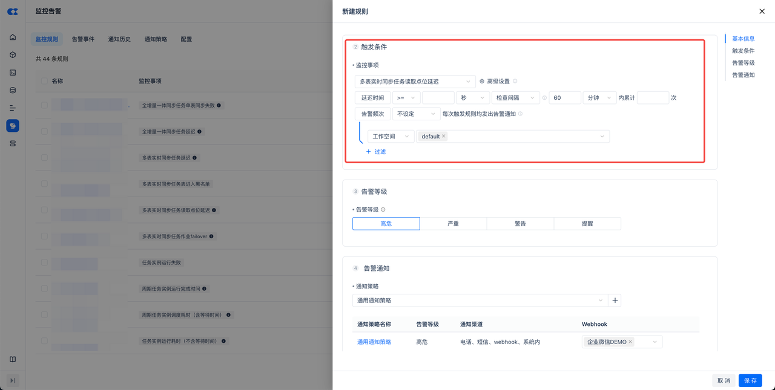Add a condition via the 过滤 link
Image resolution: width=775 pixels, height=390 pixels.
[376, 152]
